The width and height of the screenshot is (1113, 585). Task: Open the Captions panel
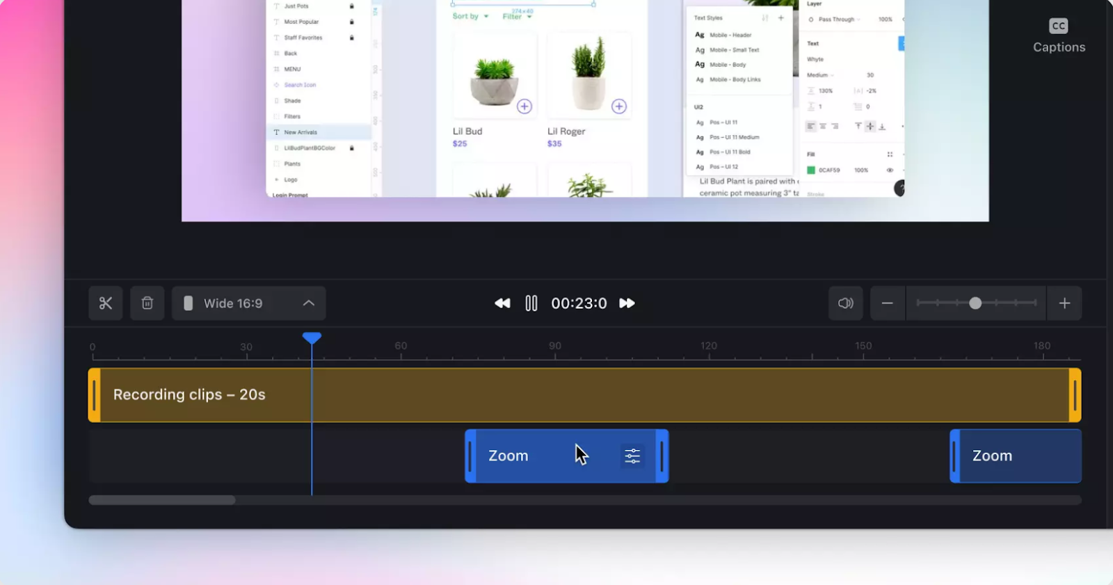(x=1059, y=36)
